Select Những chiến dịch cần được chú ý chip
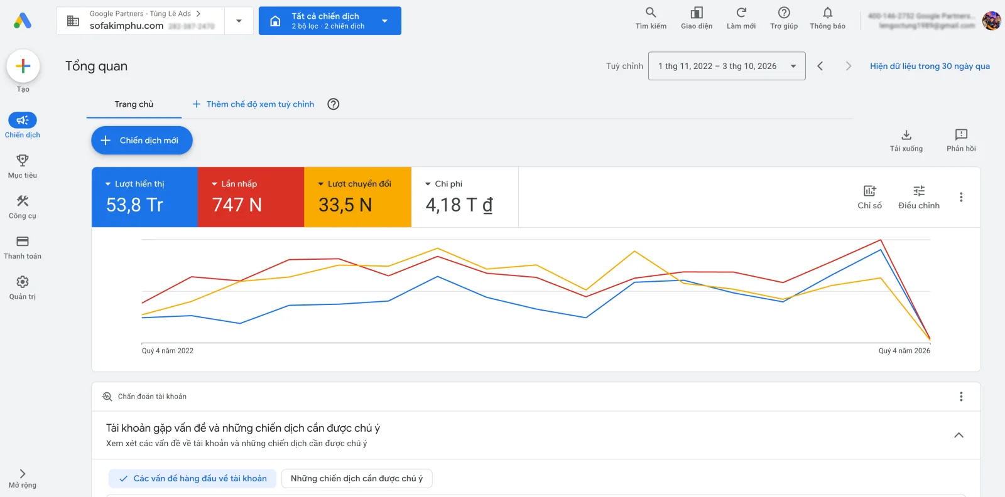 tap(357, 478)
